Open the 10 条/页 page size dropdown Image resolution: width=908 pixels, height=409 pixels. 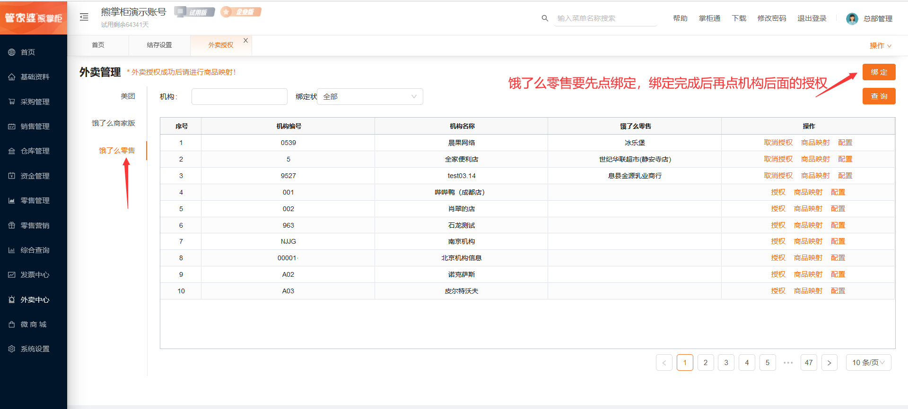pos(868,363)
